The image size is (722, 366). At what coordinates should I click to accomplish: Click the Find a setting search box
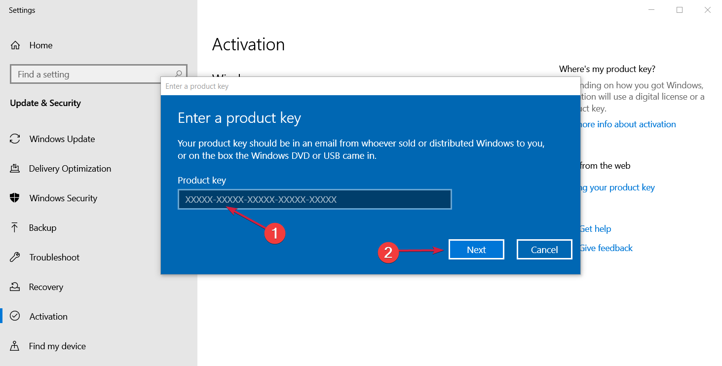pyautogui.click(x=99, y=74)
